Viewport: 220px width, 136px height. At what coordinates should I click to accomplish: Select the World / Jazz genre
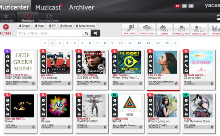[199, 29]
